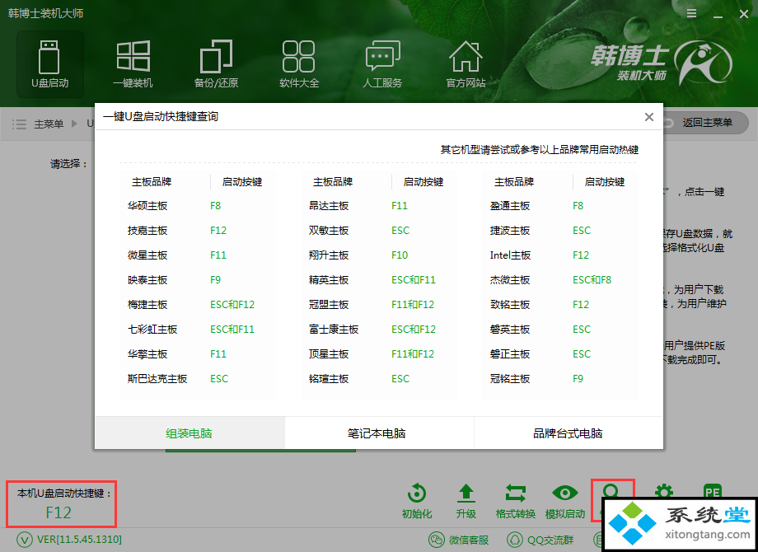Select the 冠铭主板 entry

tap(510, 378)
